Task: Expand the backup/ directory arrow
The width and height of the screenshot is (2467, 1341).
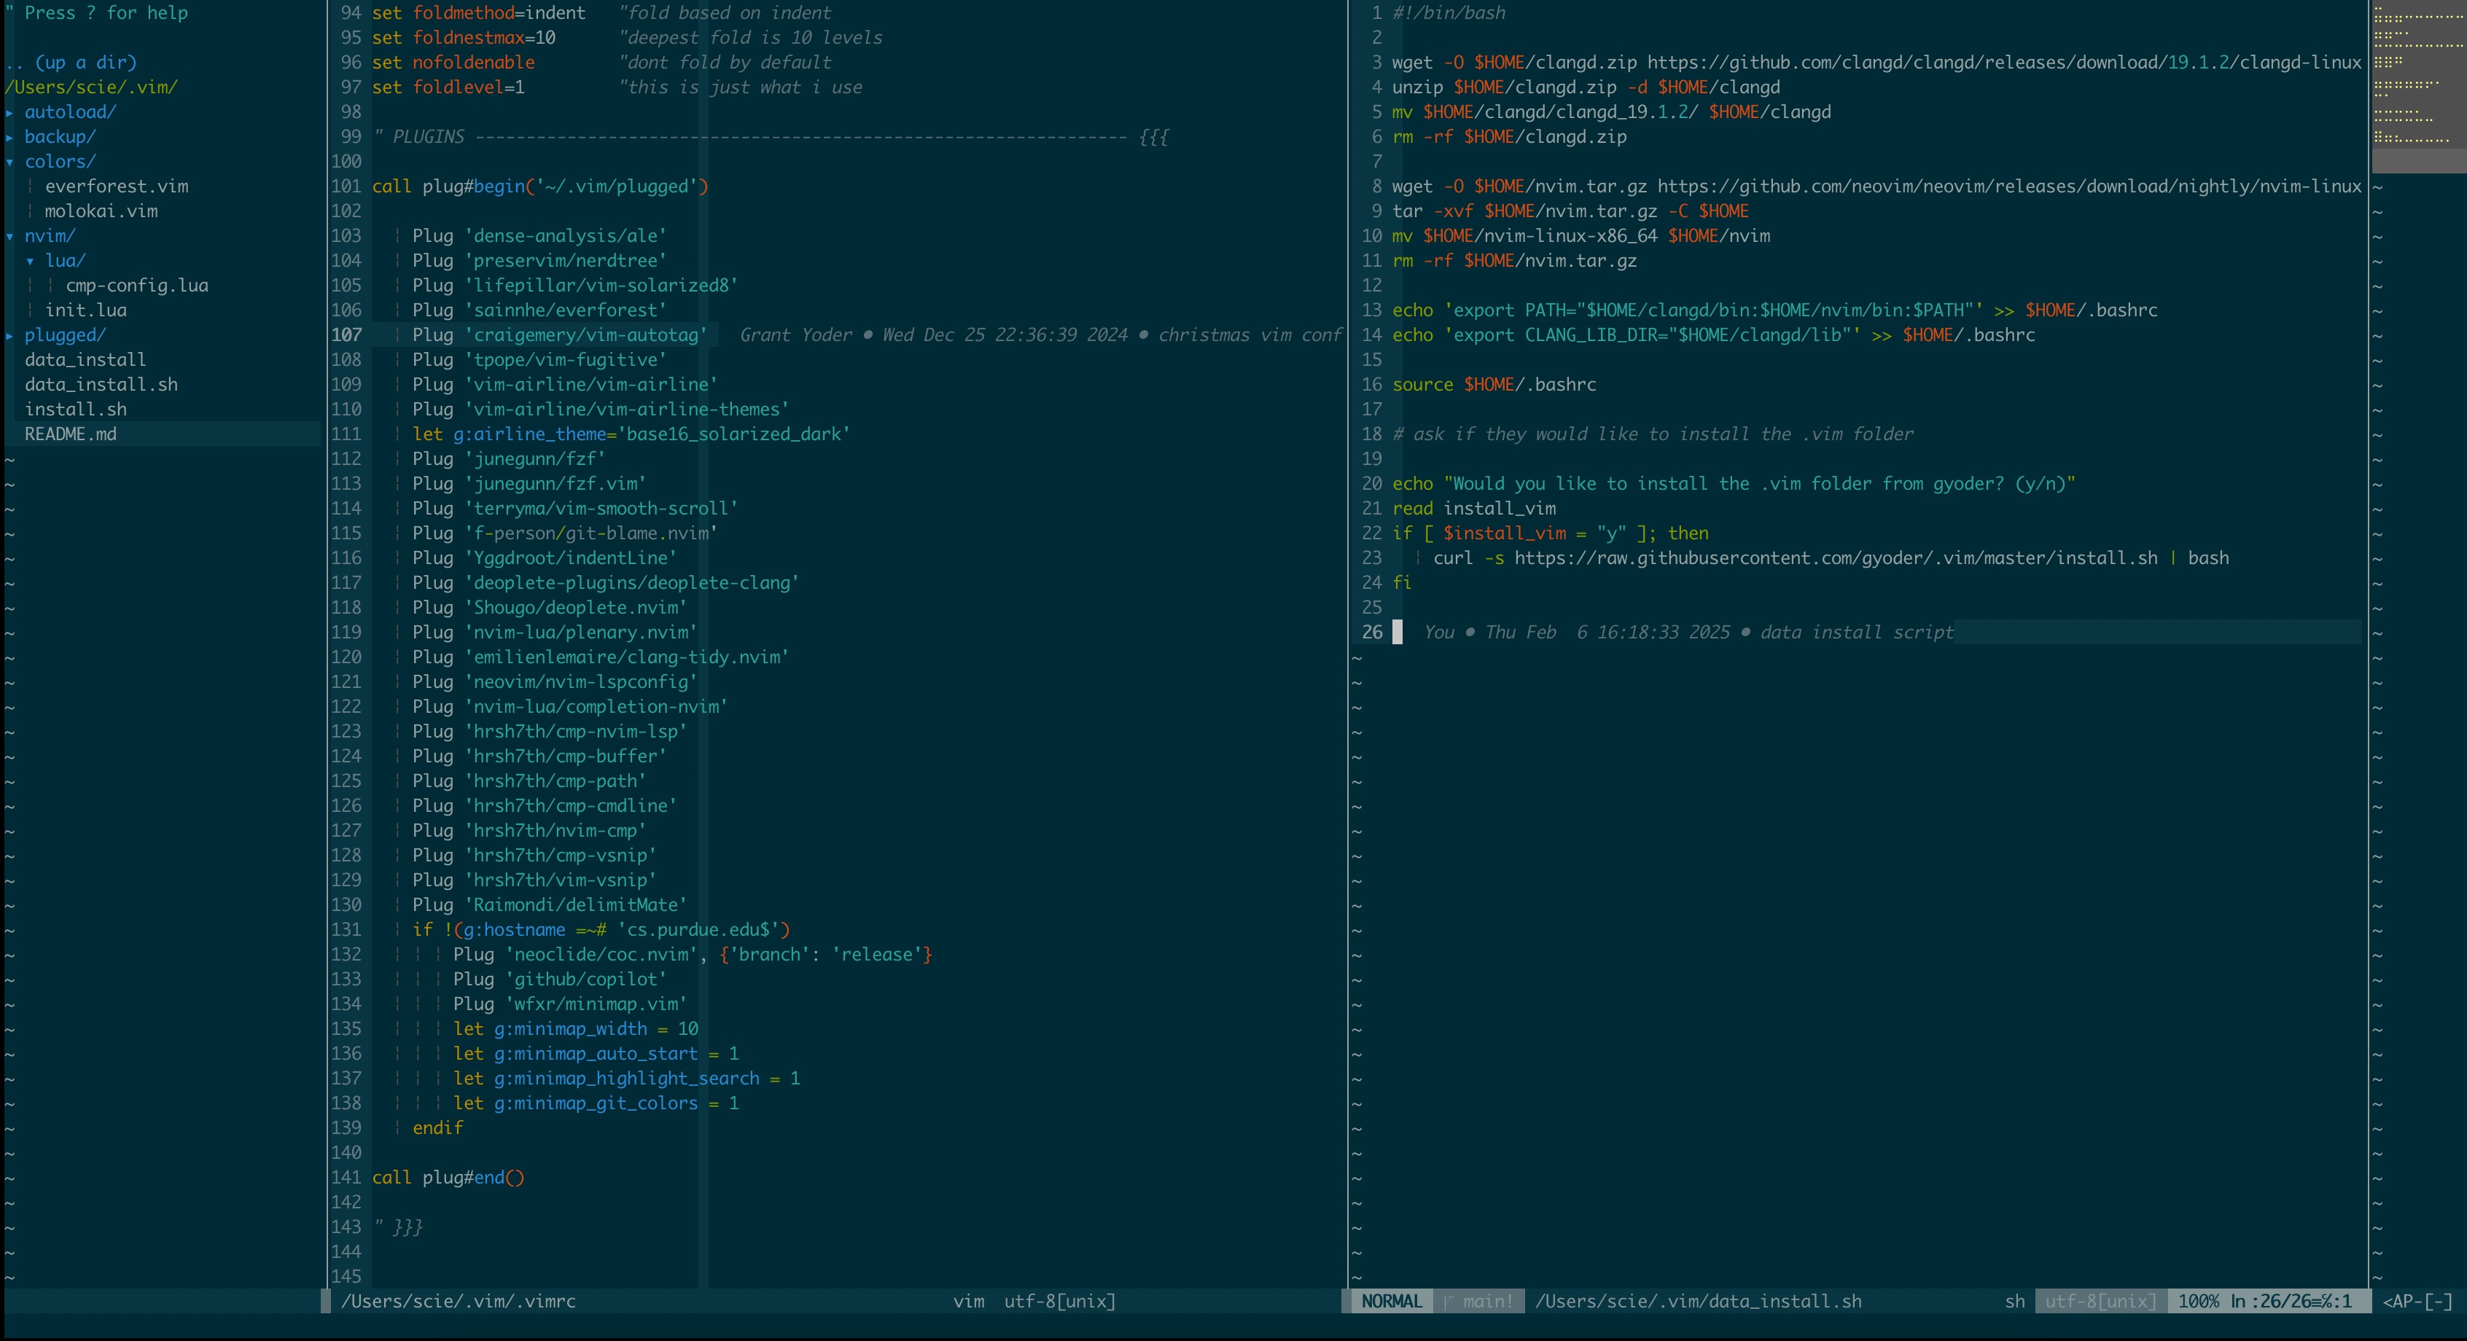Action: 9,137
